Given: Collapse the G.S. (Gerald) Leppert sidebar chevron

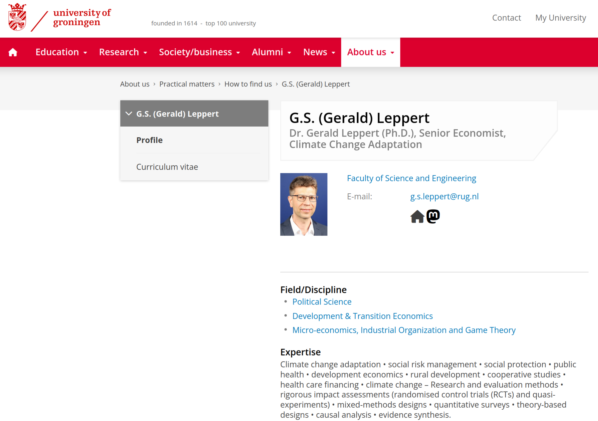Looking at the screenshot, I should [x=129, y=114].
